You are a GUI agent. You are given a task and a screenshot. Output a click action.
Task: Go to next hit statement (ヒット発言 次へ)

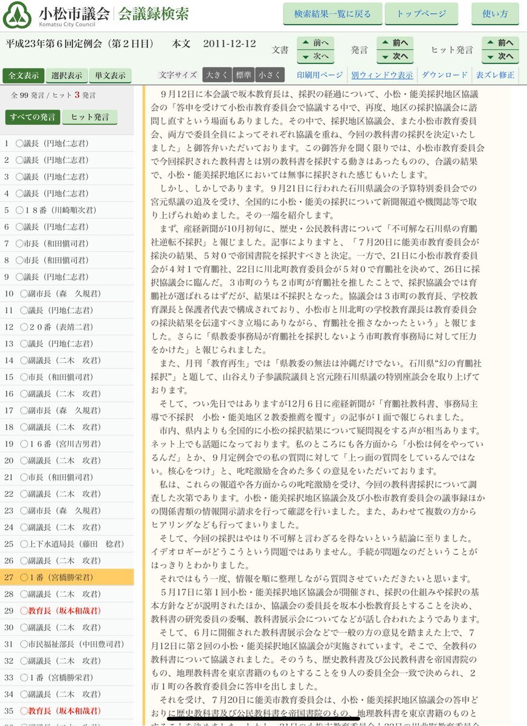(x=500, y=57)
